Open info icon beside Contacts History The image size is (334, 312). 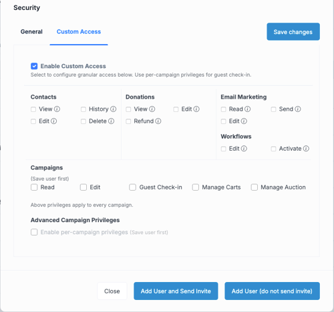114,109
